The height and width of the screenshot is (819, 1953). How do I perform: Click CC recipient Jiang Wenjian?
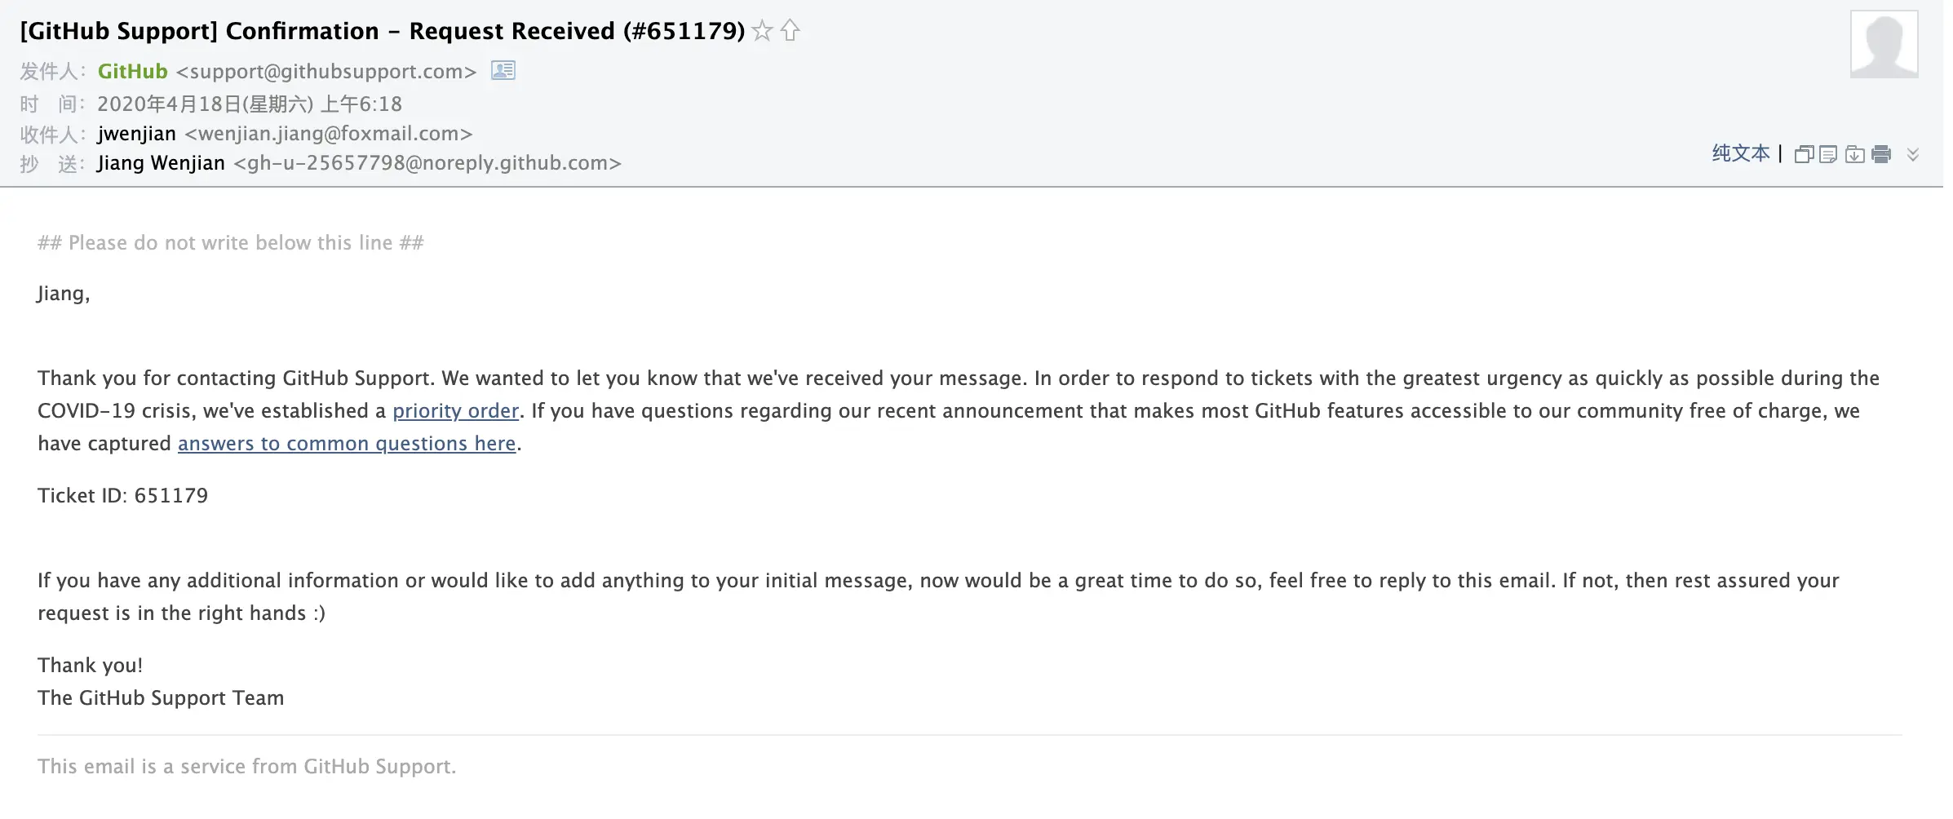pos(161,163)
